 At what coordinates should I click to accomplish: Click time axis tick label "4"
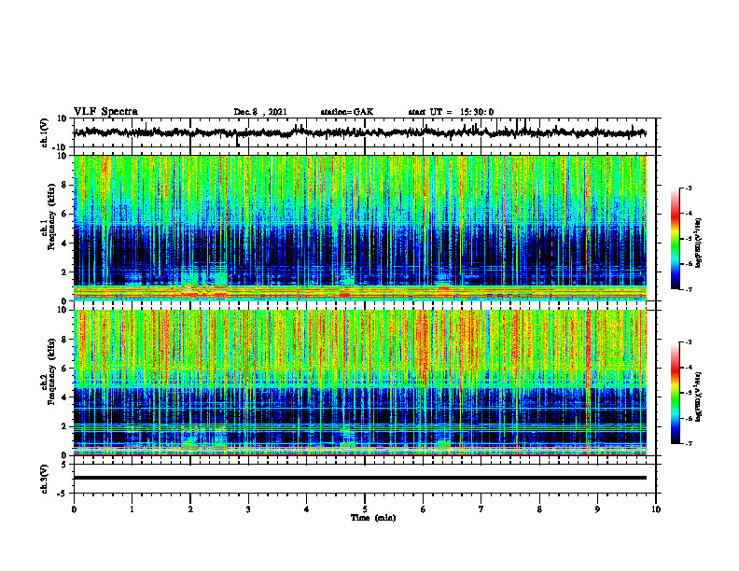tap(307, 509)
